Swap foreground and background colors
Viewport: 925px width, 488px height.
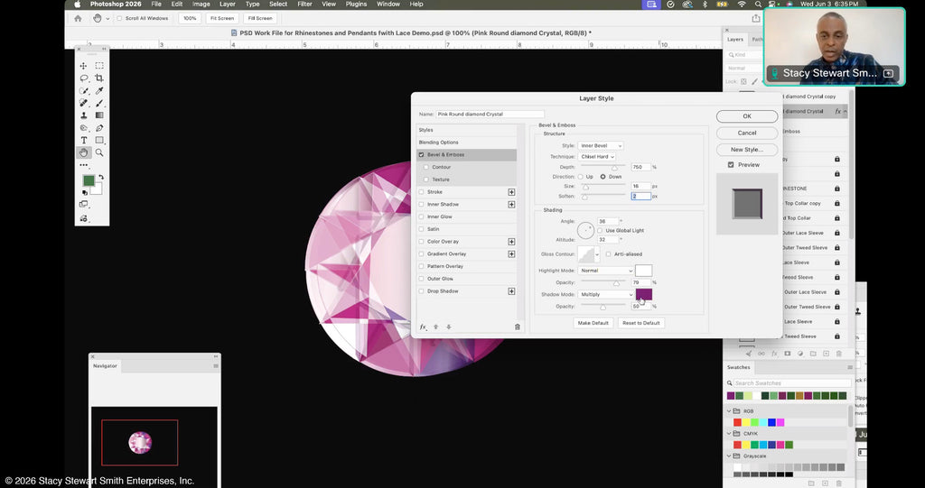pyautogui.click(x=101, y=177)
